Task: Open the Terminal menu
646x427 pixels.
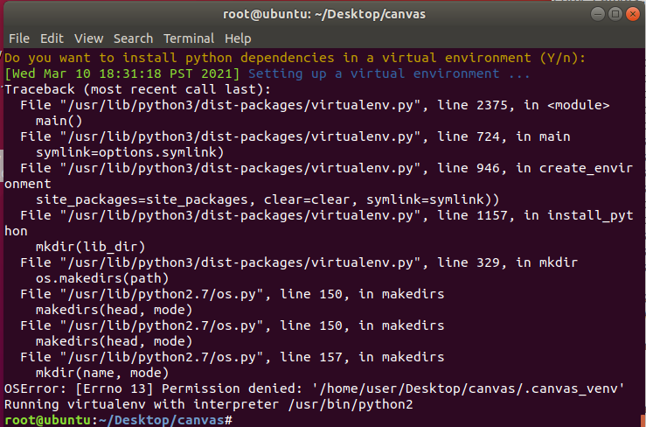Action: click(x=189, y=38)
